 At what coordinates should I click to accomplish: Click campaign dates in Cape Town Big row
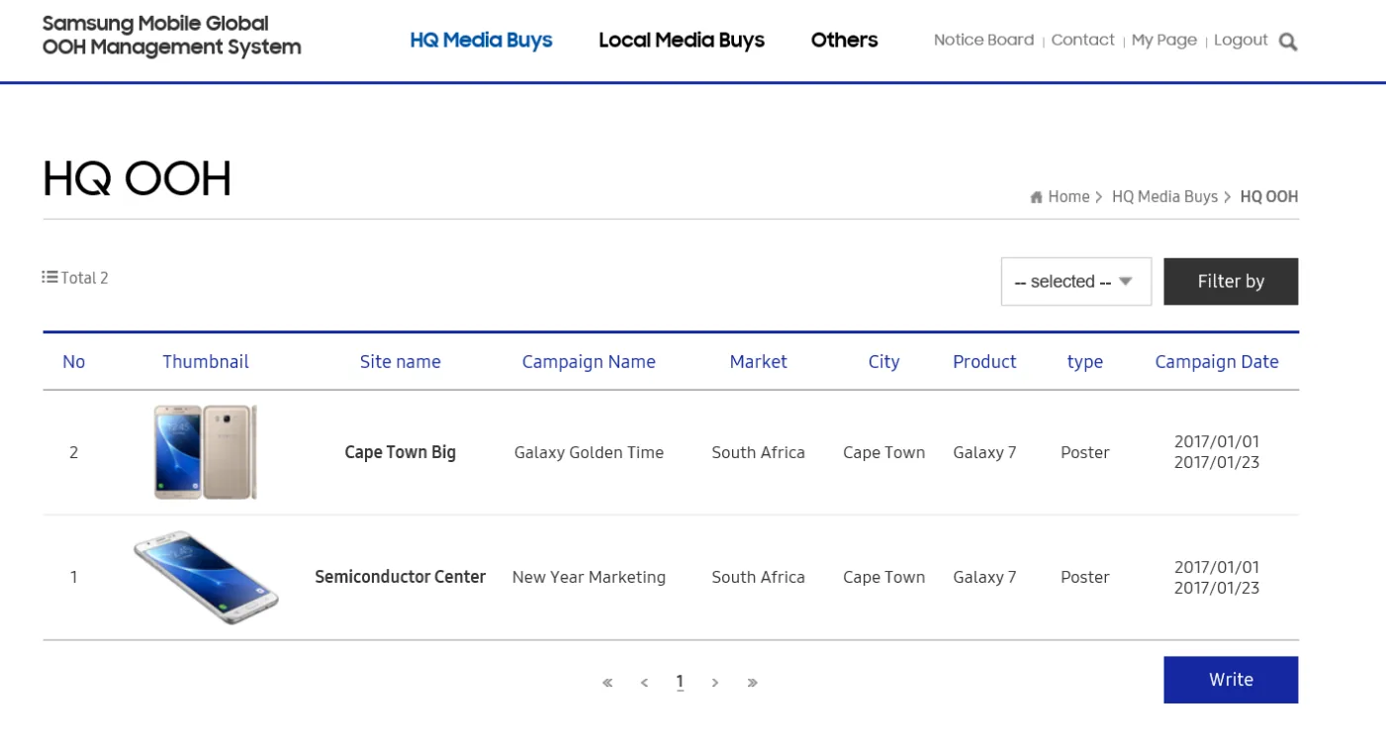pos(1217,452)
